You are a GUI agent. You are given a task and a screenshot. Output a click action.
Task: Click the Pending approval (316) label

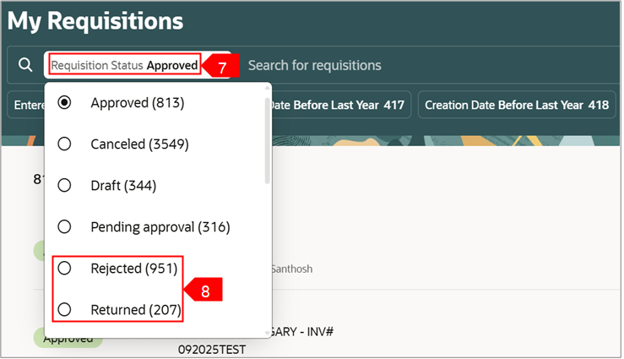tap(160, 227)
